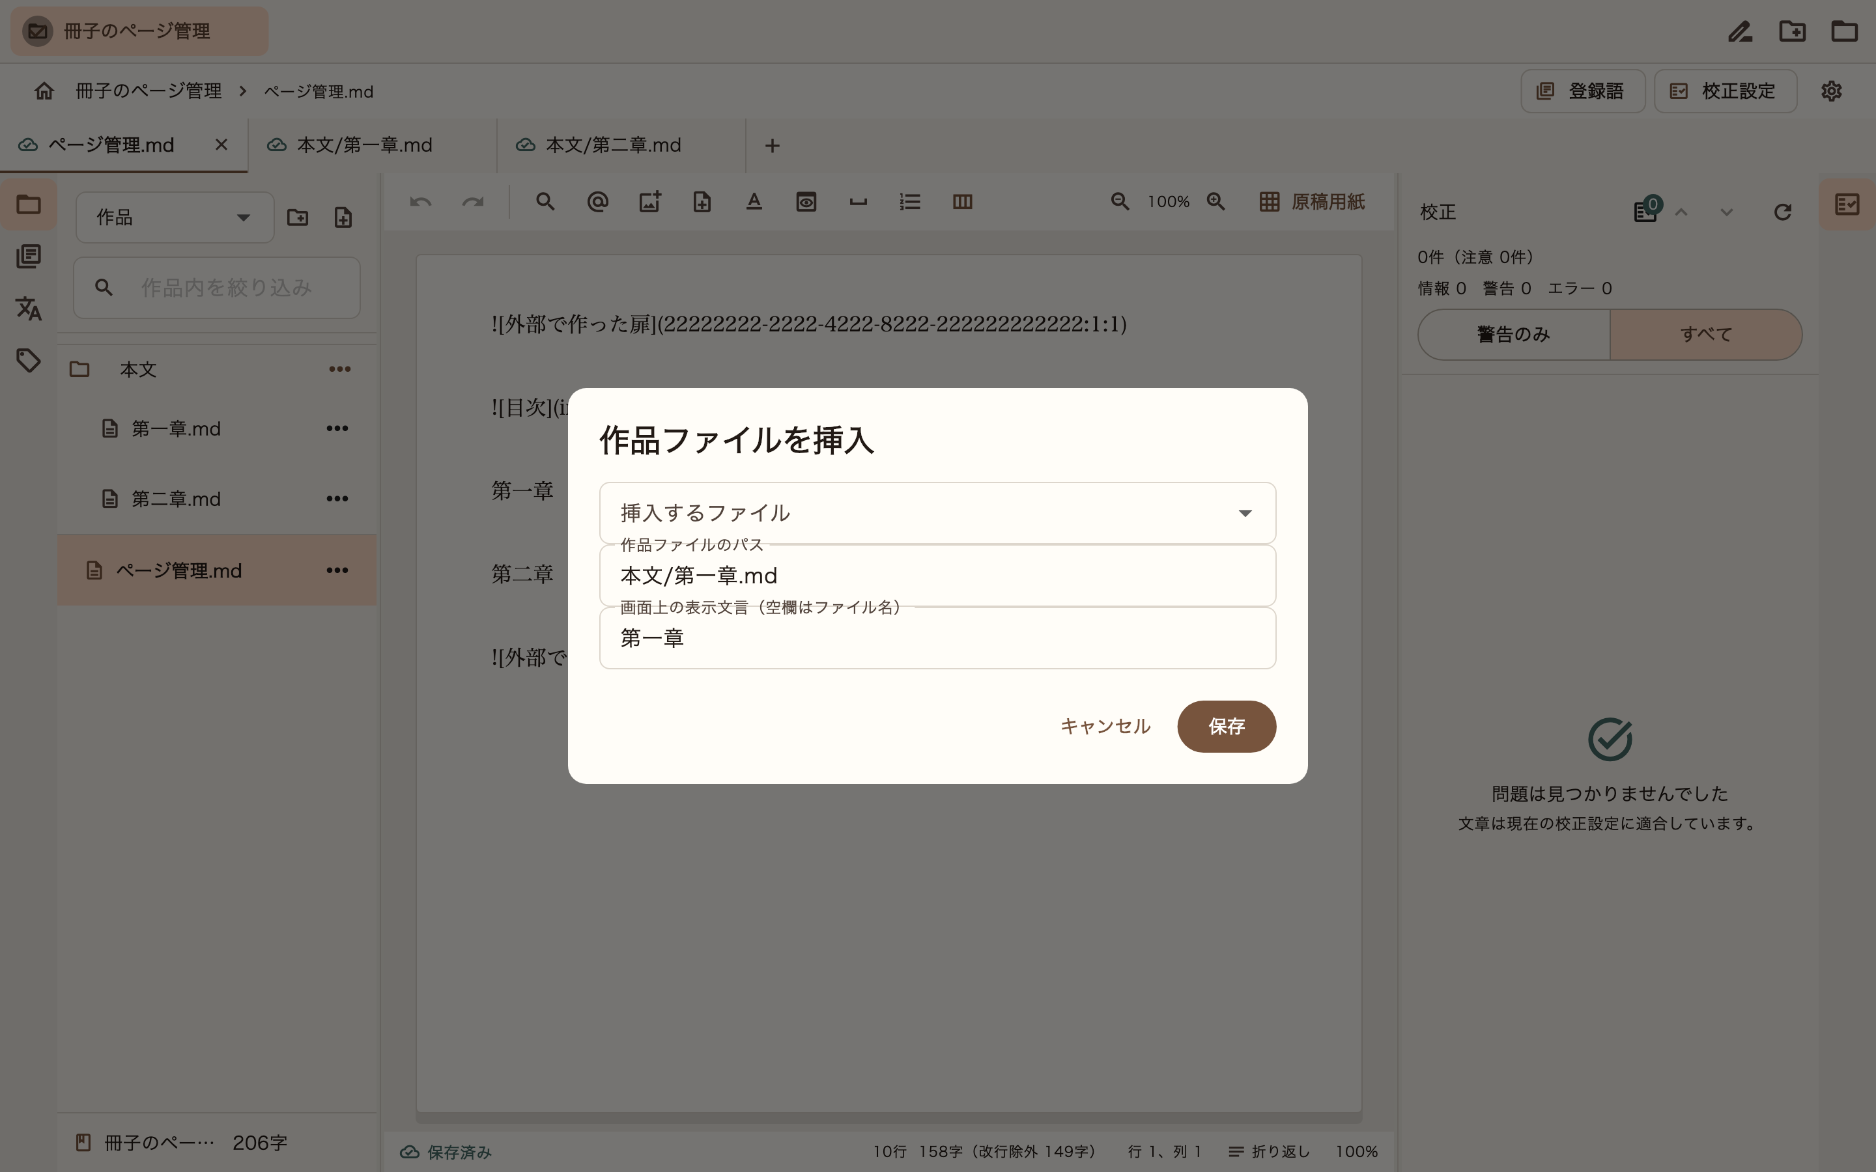Select 警告のみ filter
The width and height of the screenshot is (1876, 1172).
click(1514, 335)
